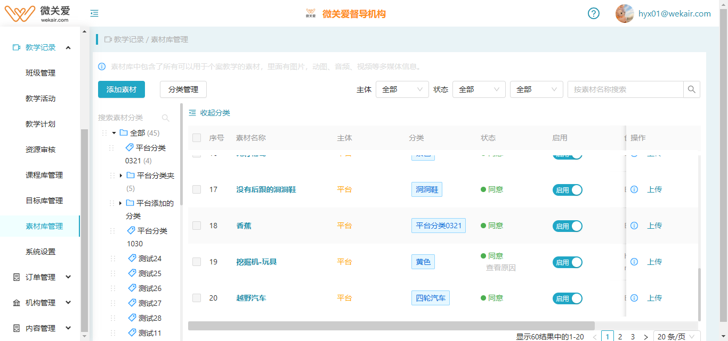
Task: Click the 机构管理 sidebar icon
Action: 17,303
